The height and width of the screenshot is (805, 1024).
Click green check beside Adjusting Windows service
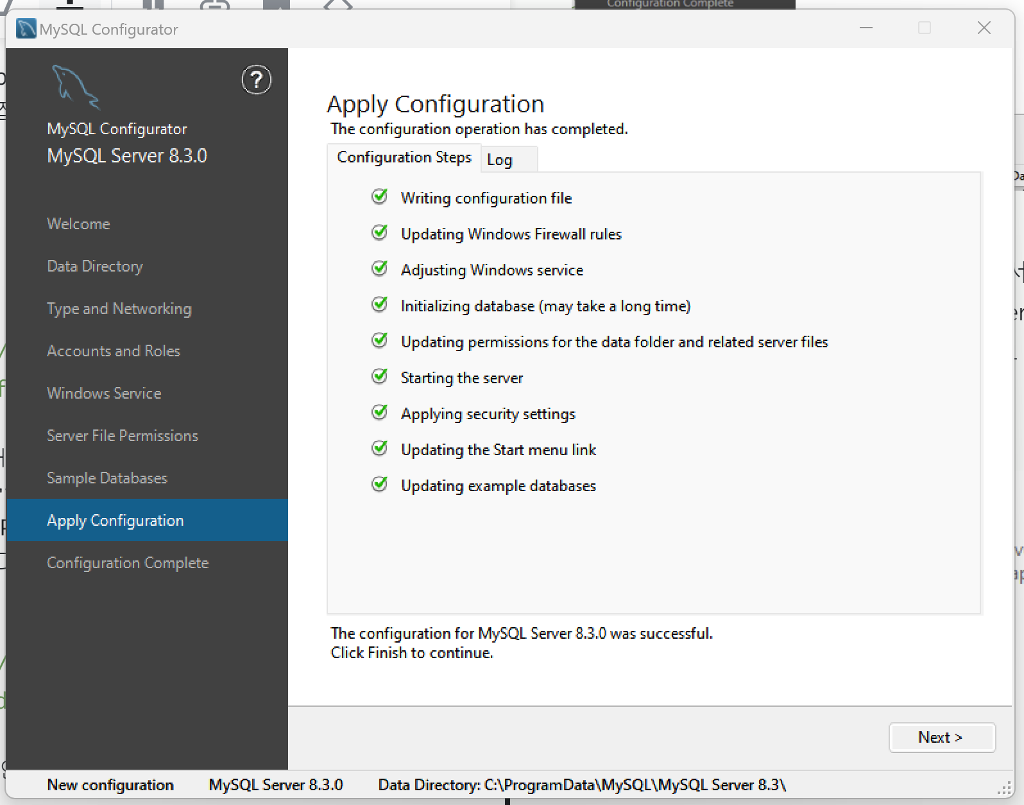point(379,268)
